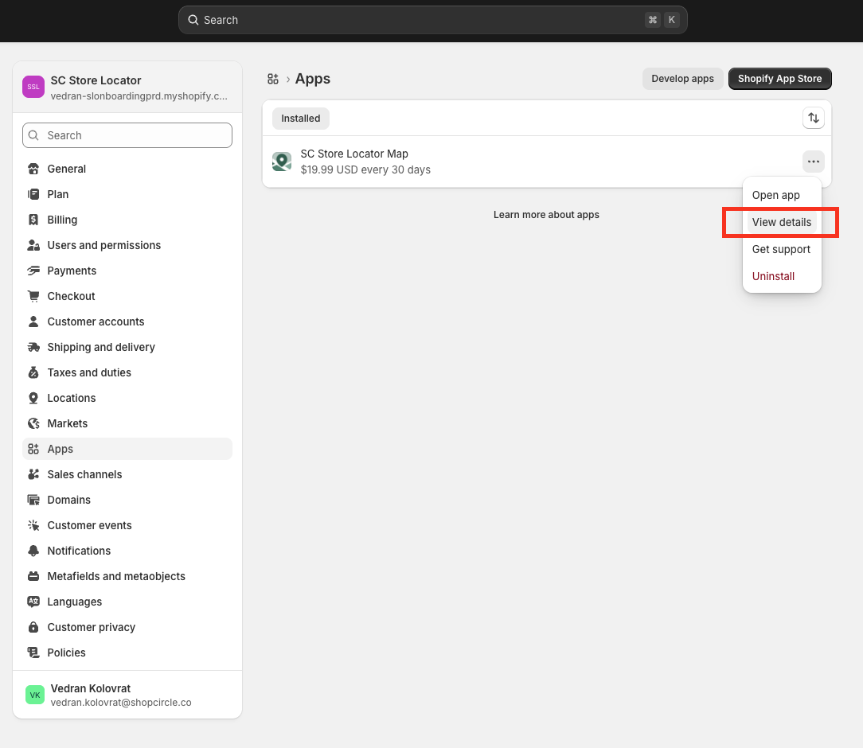863x748 pixels.
Task: Click the SC Store Locator store name
Action: pos(96,80)
